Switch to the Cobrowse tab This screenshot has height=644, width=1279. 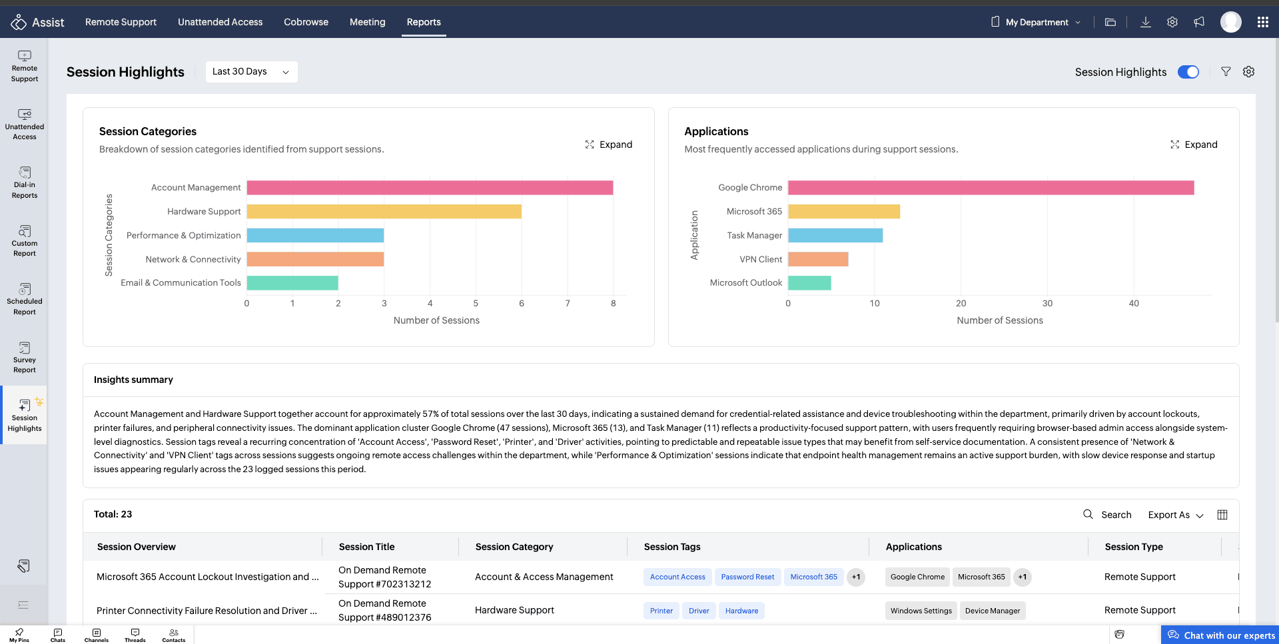[306, 22]
